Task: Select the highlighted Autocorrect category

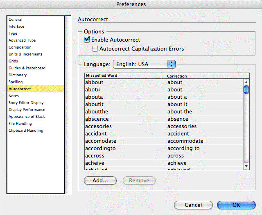Action: point(36,89)
